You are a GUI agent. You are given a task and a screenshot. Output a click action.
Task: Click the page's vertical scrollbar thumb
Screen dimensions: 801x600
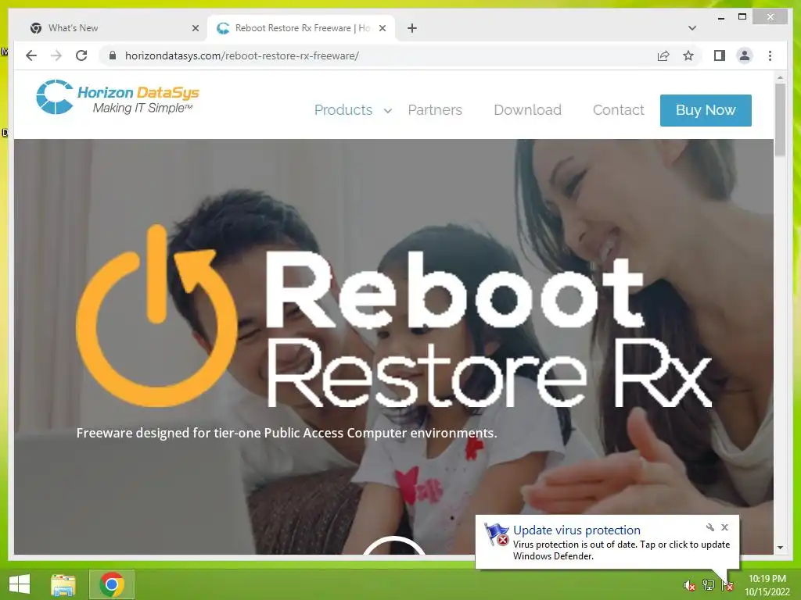(x=780, y=120)
